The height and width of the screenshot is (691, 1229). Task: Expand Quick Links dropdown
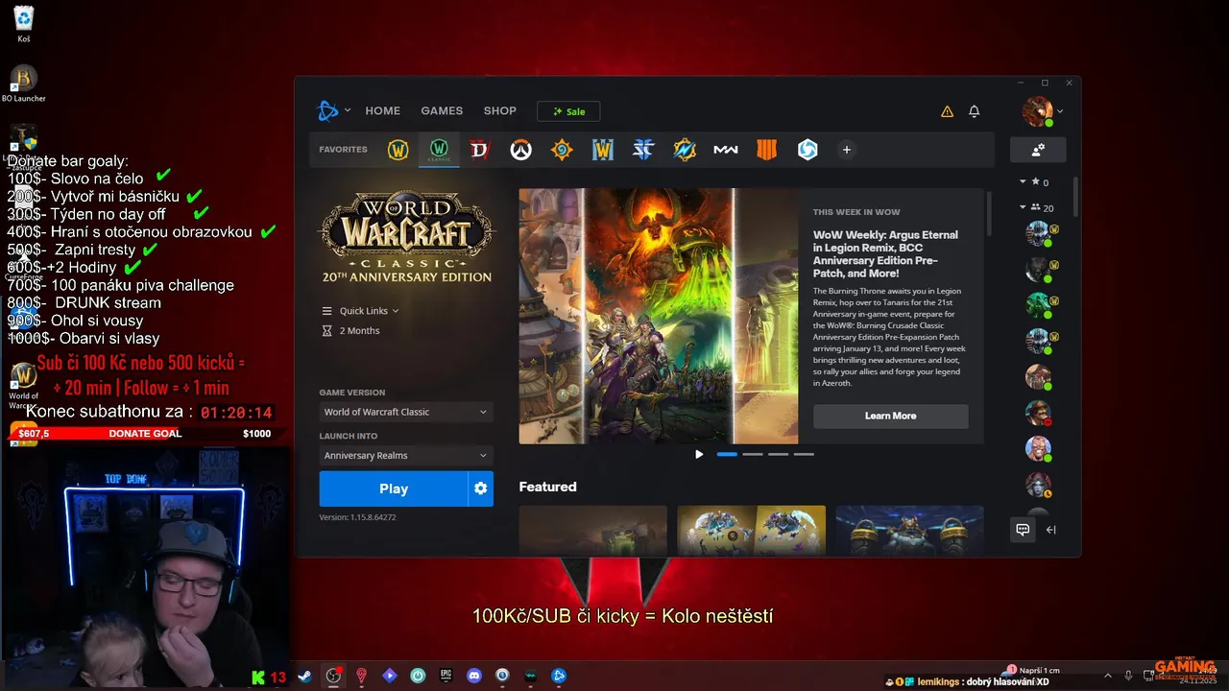(360, 311)
